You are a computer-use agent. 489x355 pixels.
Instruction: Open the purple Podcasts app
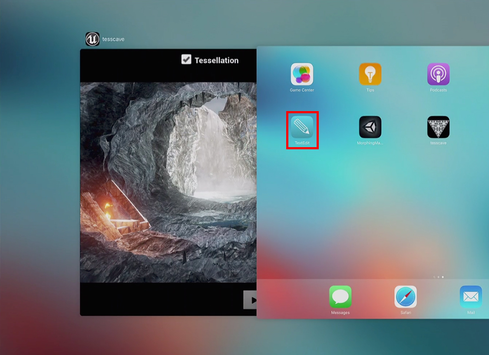[438, 74]
